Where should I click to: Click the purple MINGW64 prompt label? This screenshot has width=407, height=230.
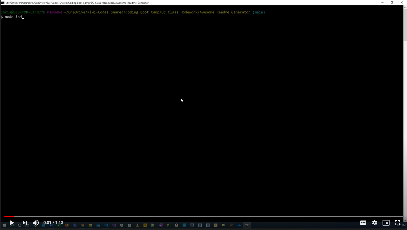pos(54,12)
